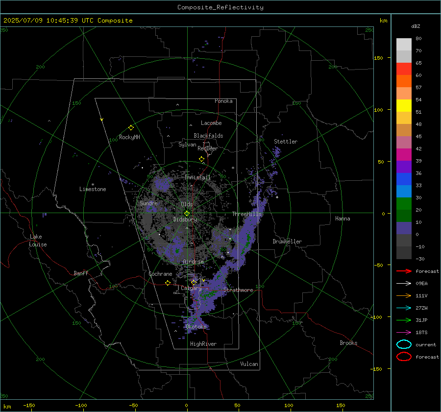Click the dBZ legend heading
Image resolution: width=441 pixels, height=412 pixels.
click(416, 26)
